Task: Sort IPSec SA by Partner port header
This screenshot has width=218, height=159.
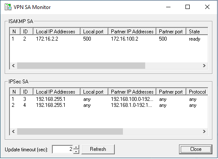Action: pos(171,91)
